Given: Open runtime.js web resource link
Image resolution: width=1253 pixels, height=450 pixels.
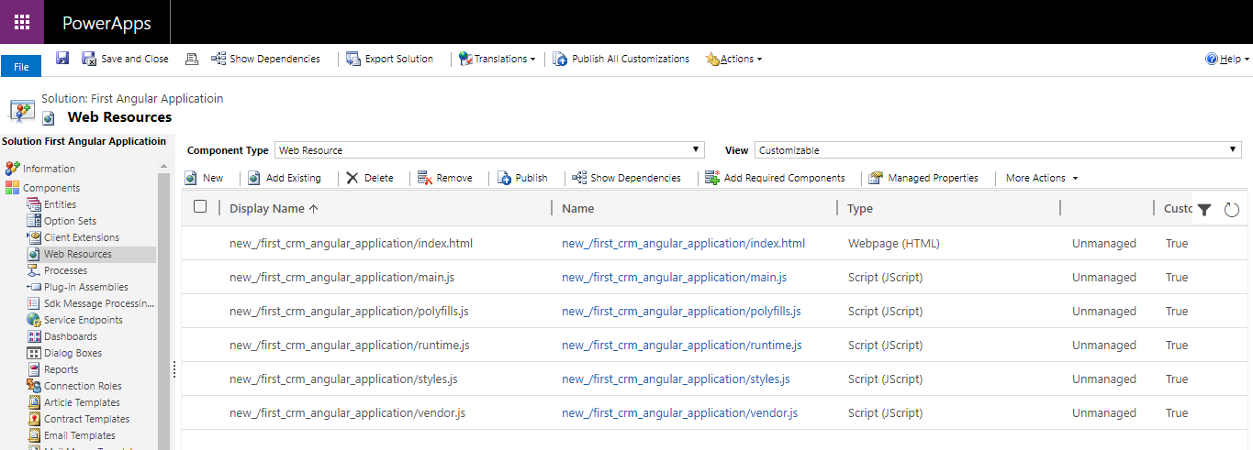Looking at the screenshot, I should [682, 345].
